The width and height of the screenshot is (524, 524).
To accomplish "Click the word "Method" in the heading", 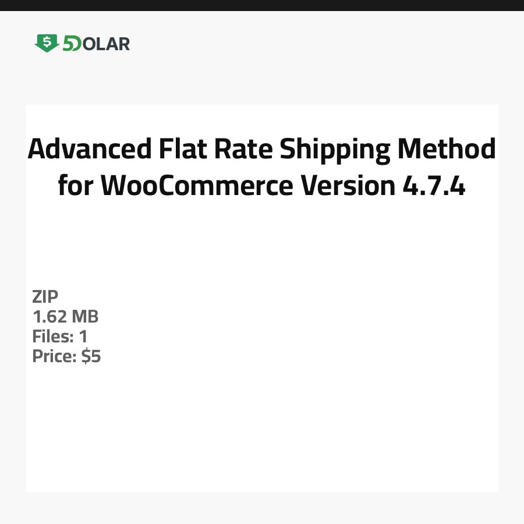I will pyautogui.click(x=447, y=150).
